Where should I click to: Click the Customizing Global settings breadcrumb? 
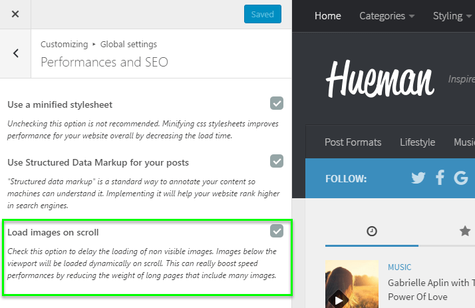pyautogui.click(x=98, y=44)
